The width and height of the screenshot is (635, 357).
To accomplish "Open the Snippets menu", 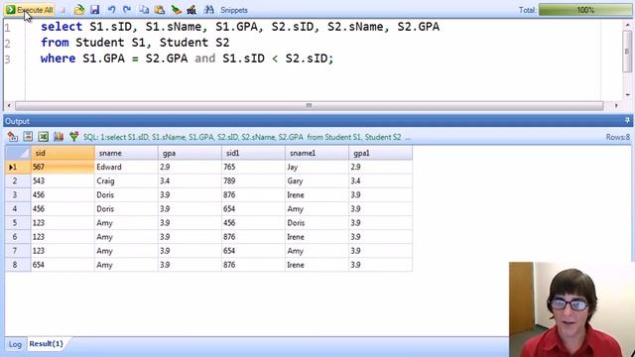I will point(234,10).
